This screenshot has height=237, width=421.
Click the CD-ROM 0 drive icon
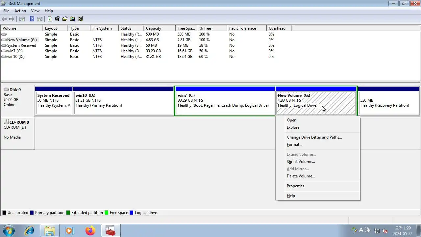[7, 122]
